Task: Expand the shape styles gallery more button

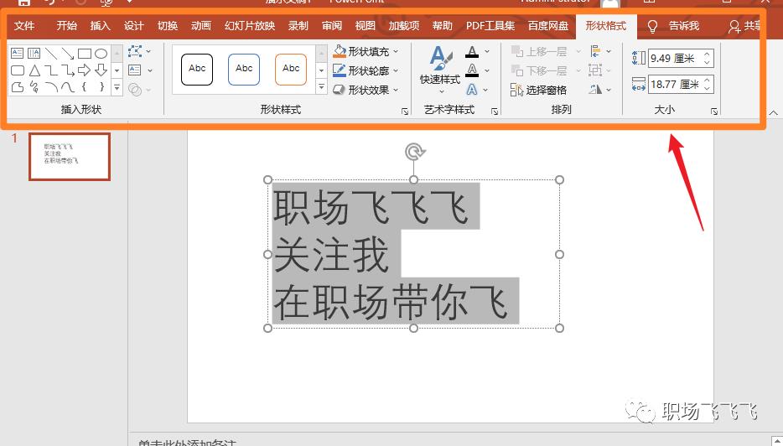Action: [x=321, y=87]
